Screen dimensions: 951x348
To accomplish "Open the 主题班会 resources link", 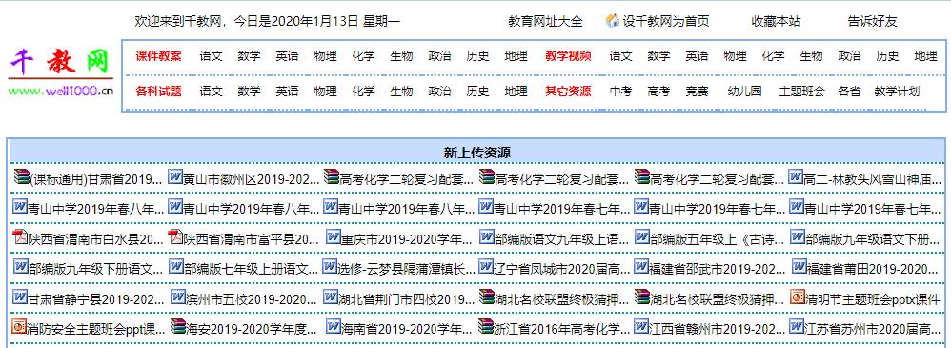I will (x=801, y=92).
